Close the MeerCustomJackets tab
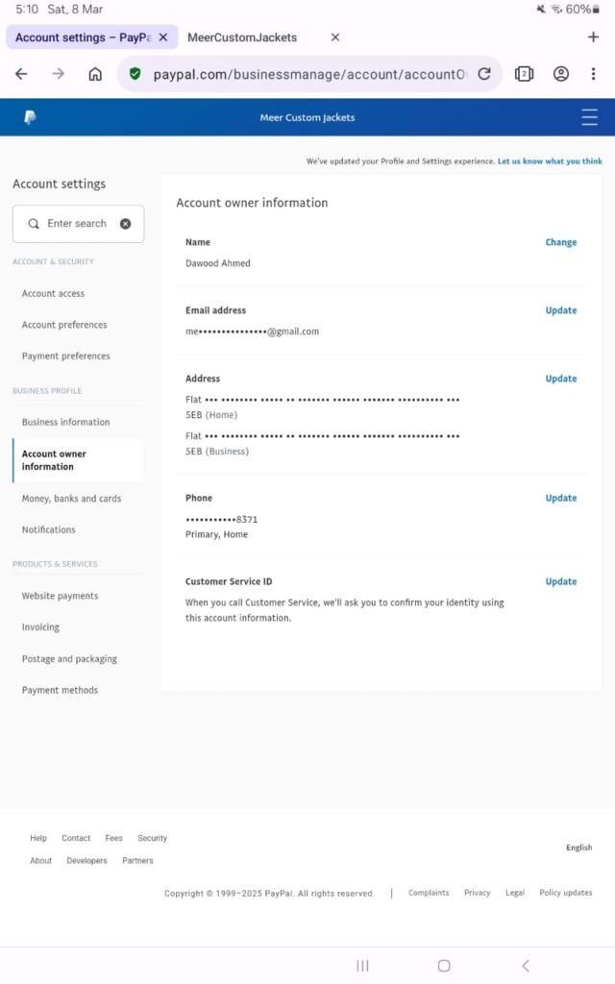This screenshot has height=984, width=615. pos(334,37)
